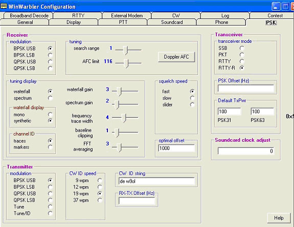Select synthetic waterfall display
294x227 pixels.
(x=50, y=120)
